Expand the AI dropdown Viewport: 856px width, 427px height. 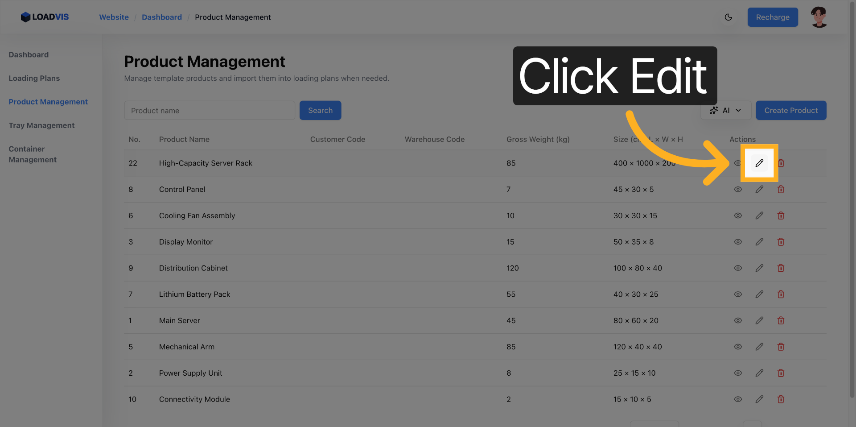[x=726, y=111]
